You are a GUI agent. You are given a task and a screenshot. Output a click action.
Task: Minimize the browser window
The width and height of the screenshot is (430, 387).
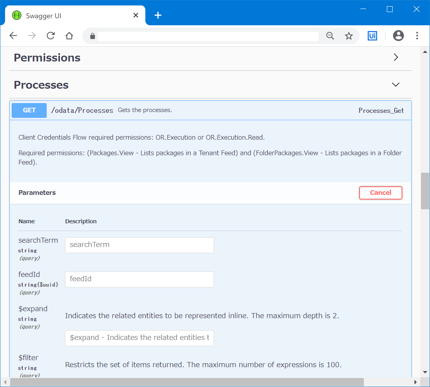point(363,9)
